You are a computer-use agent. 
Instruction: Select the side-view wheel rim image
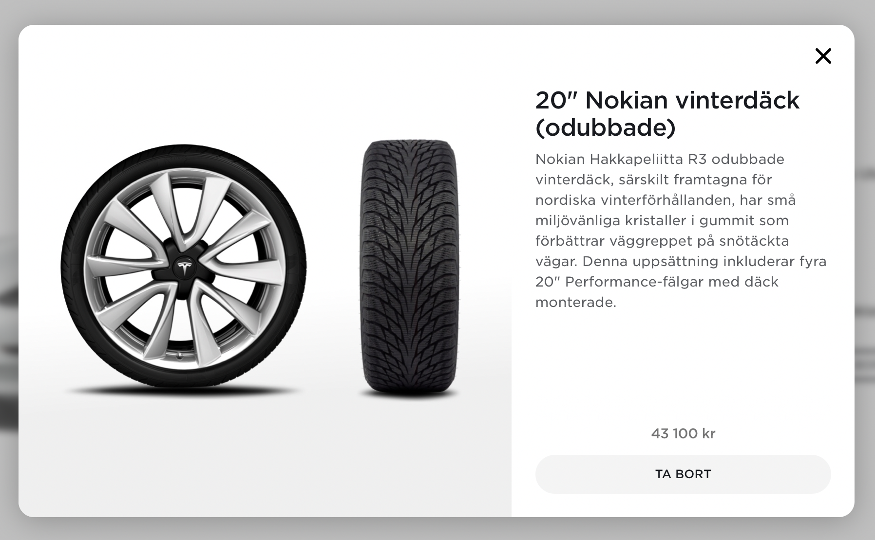click(x=184, y=268)
